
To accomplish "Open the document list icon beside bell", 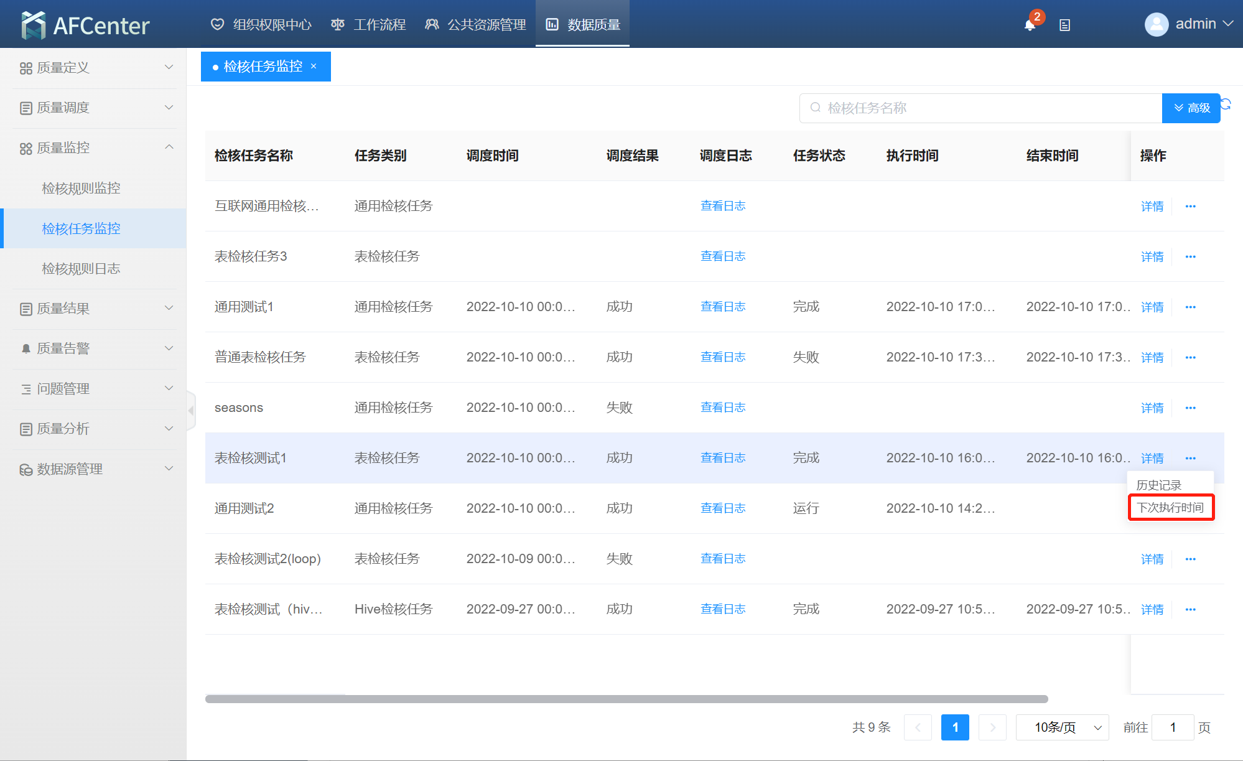I will (1064, 26).
